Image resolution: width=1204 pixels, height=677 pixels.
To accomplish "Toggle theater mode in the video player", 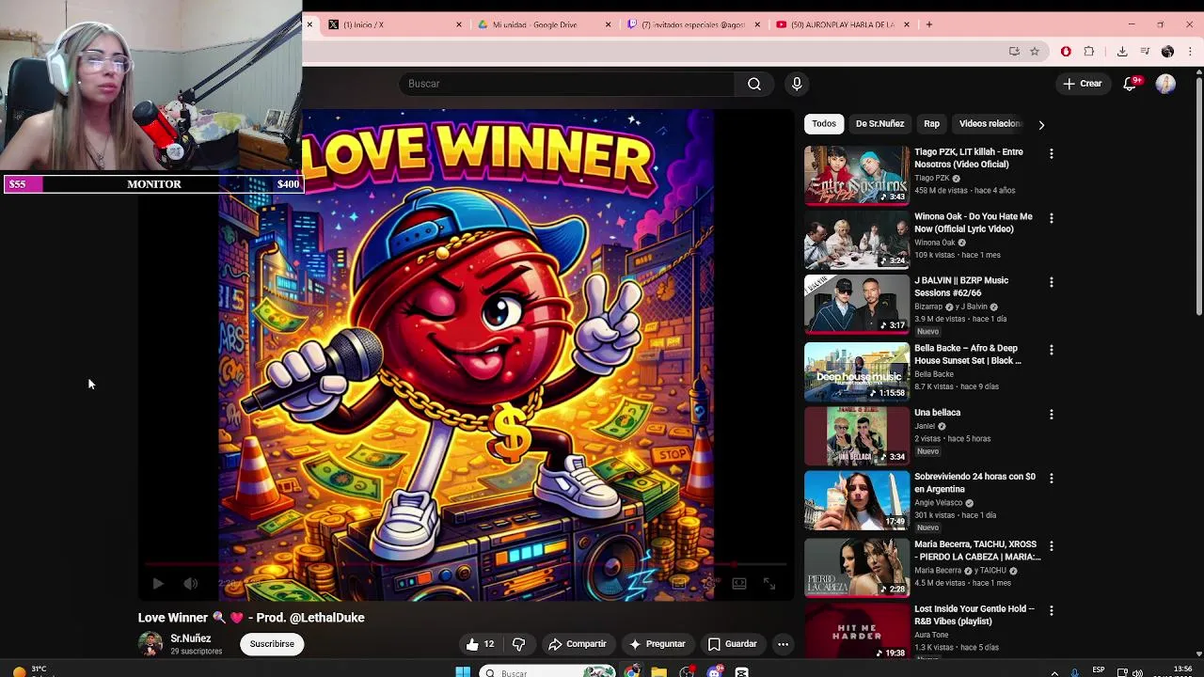I will [739, 584].
